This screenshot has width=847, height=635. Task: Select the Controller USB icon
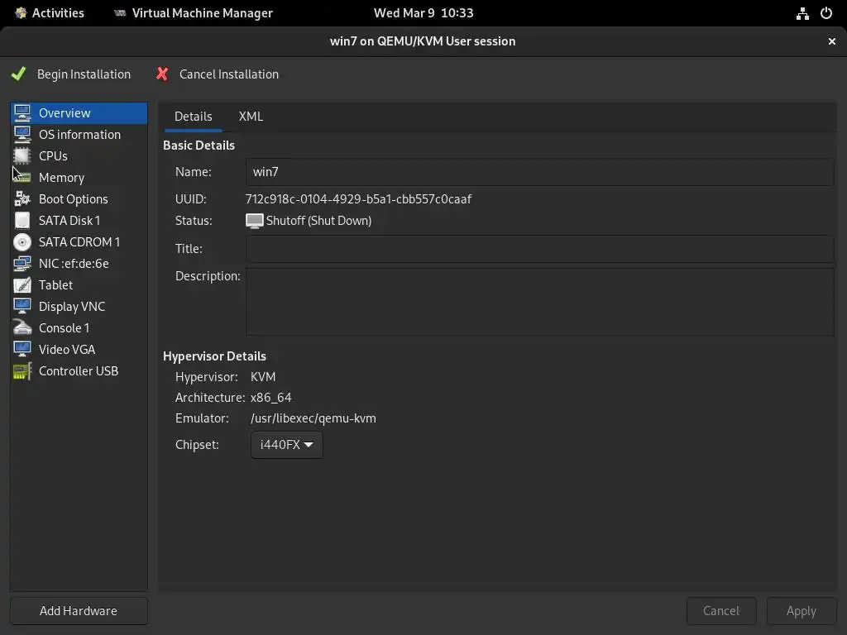(x=22, y=371)
